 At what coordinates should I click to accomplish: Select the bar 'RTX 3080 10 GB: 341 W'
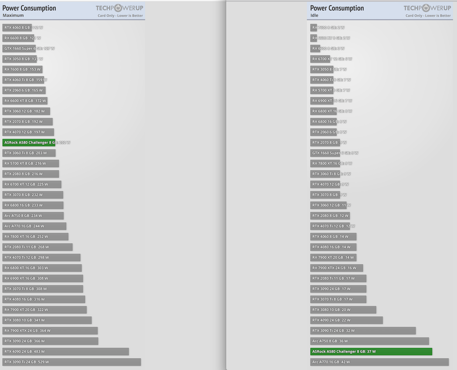(x=47, y=321)
